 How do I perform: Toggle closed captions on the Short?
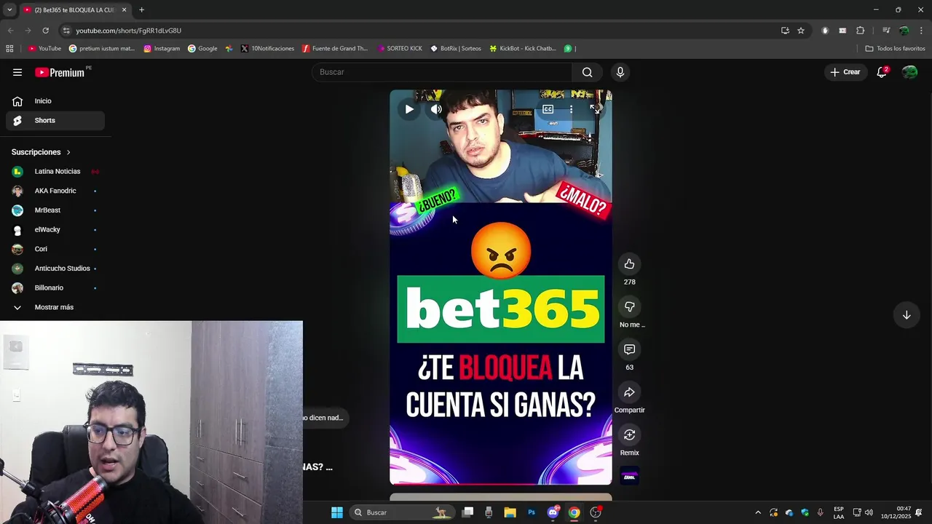pyautogui.click(x=548, y=109)
